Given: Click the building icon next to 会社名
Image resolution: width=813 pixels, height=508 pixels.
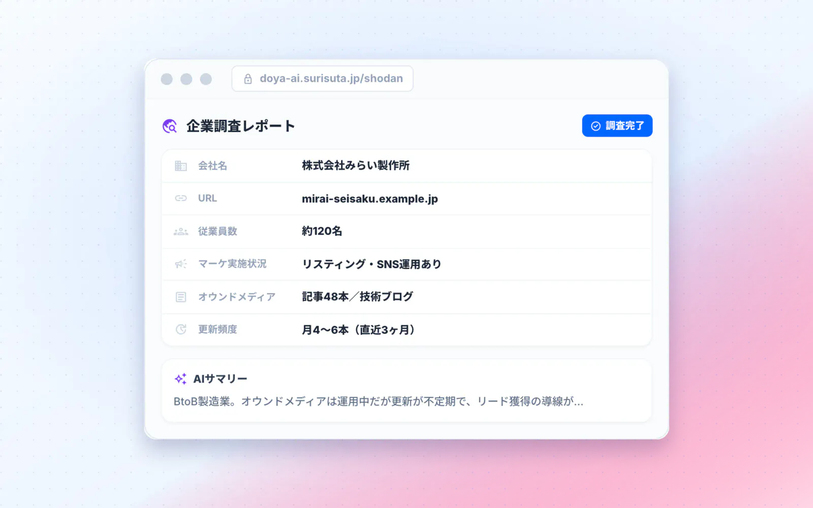Looking at the screenshot, I should tap(181, 166).
